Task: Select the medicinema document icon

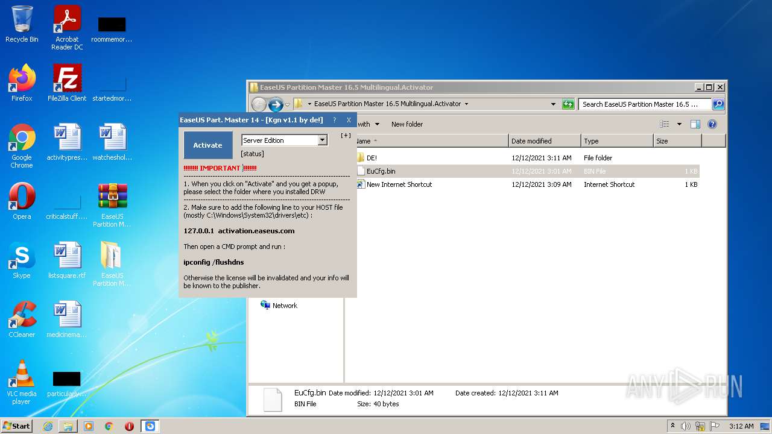Action: [67, 319]
